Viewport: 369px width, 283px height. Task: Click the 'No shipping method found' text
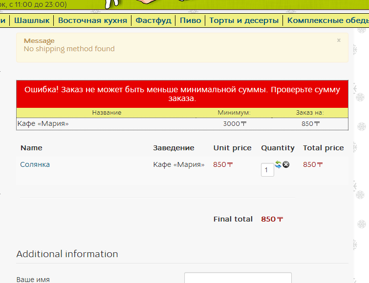[69, 49]
